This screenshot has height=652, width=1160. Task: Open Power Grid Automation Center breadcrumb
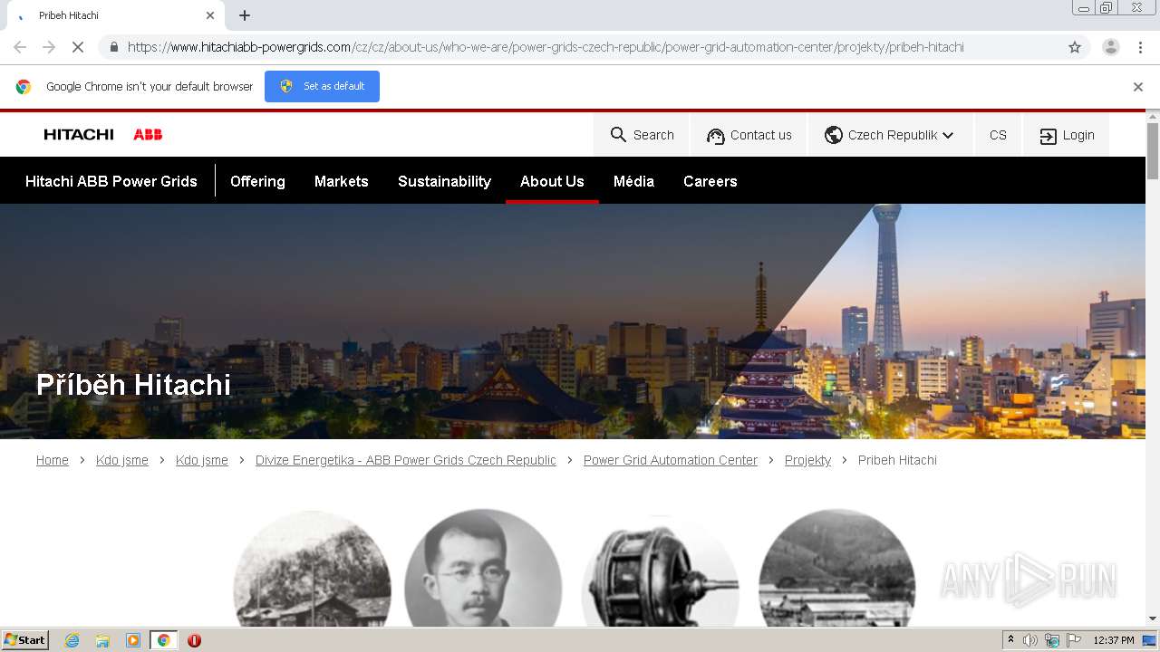click(671, 460)
